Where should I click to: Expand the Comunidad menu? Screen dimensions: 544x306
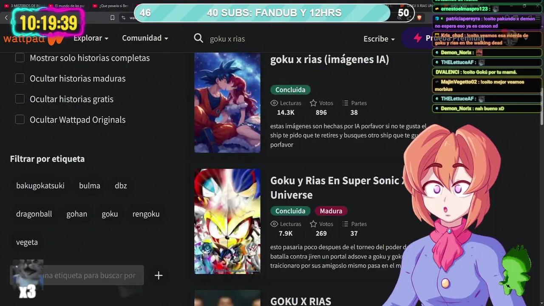145,38
